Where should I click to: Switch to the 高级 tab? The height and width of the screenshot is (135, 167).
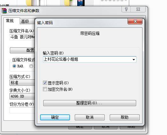(25, 21)
